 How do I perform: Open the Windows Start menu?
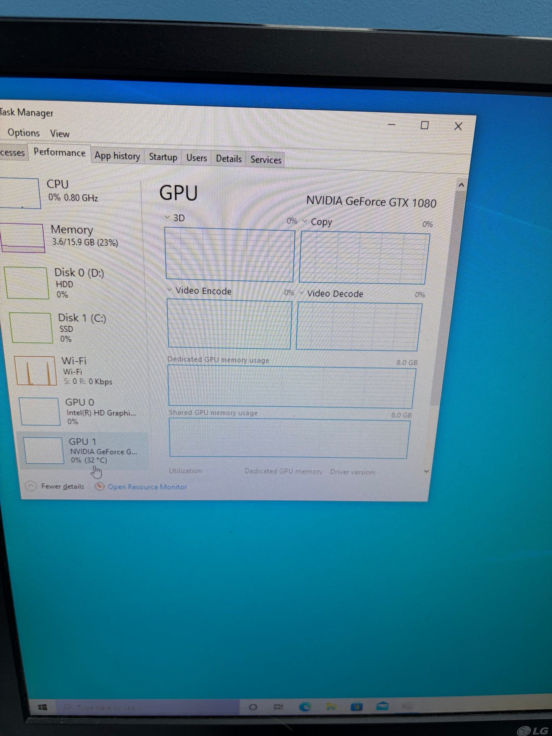point(43,707)
